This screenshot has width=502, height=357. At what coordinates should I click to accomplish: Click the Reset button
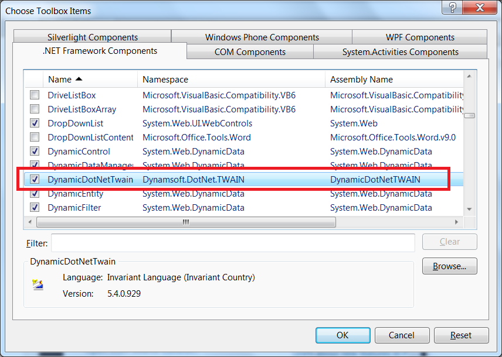pyautogui.click(x=460, y=335)
